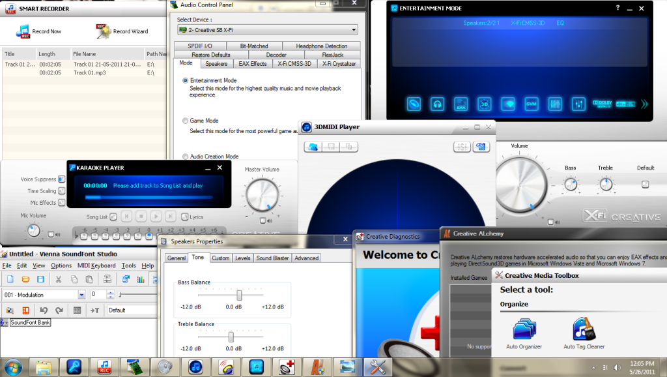Open Auto Tag Cleaner tool
667x377 pixels.
(584, 334)
